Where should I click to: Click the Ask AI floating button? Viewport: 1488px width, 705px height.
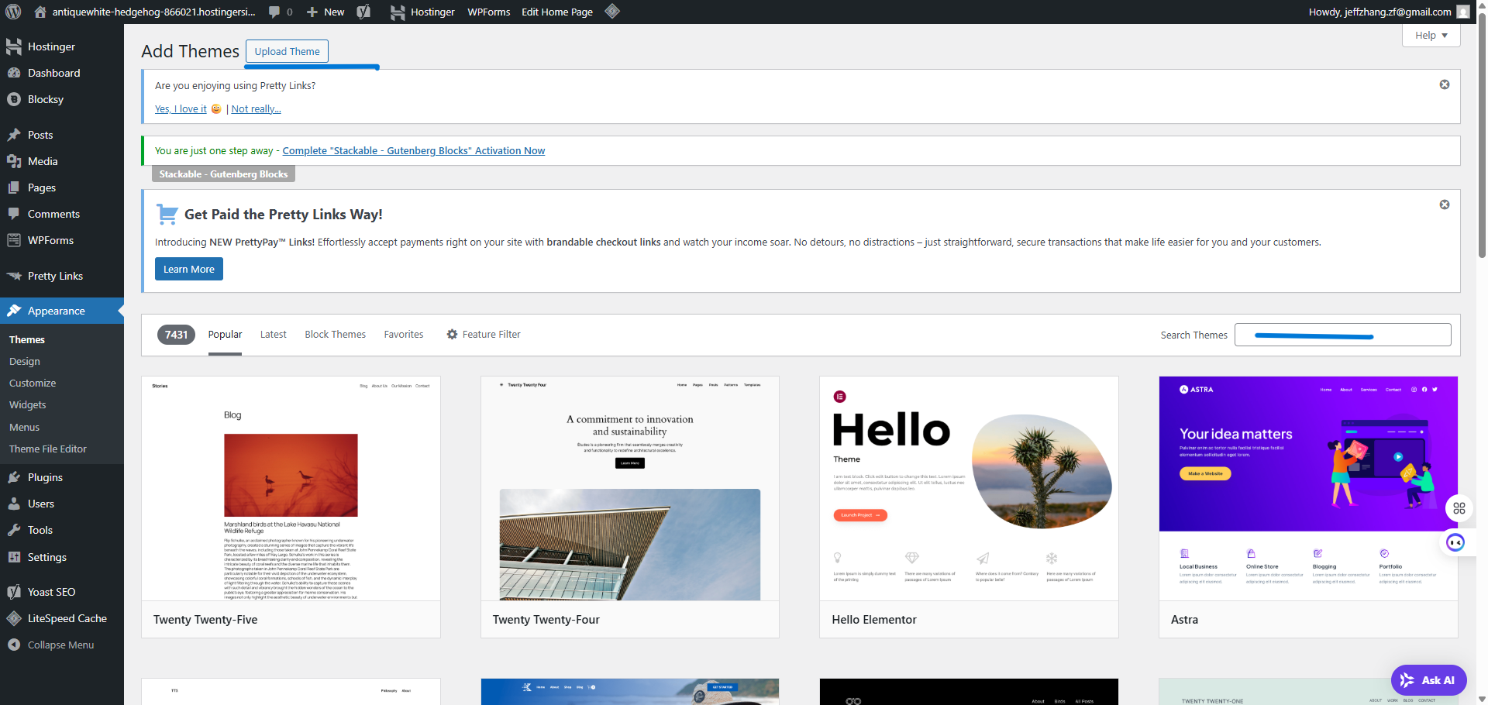tap(1429, 680)
